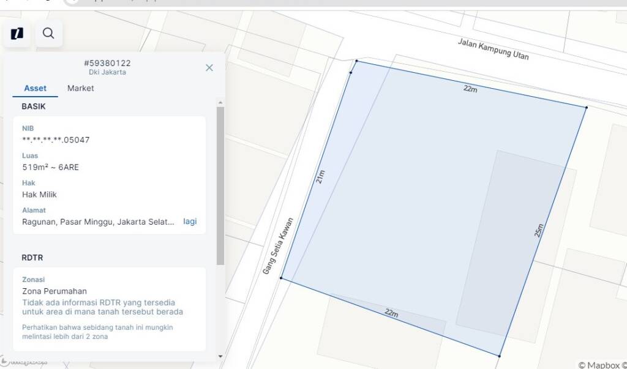Image resolution: width=627 pixels, height=369 pixels.
Task: Click the RDTR section heading
Action: point(32,258)
